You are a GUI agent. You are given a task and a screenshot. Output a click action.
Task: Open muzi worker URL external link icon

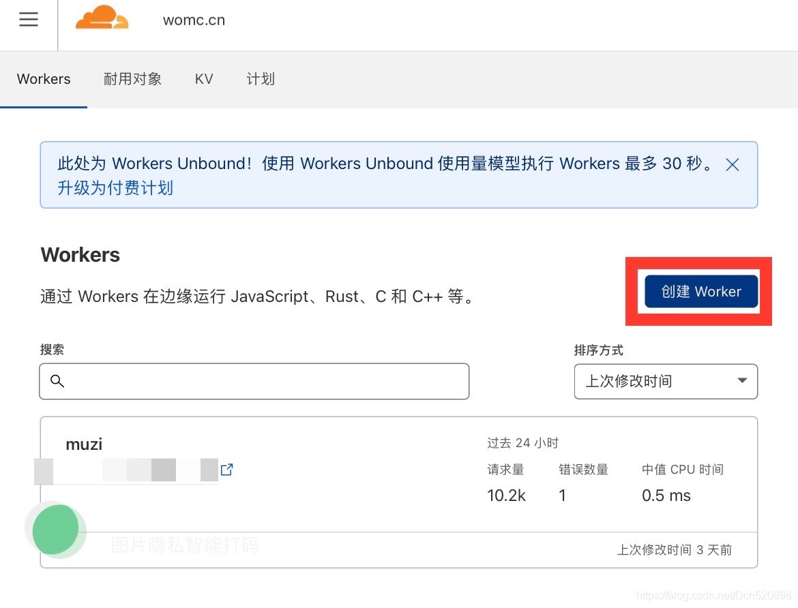pyautogui.click(x=227, y=469)
